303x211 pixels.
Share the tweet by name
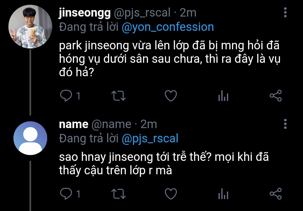pyautogui.click(x=275, y=194)
